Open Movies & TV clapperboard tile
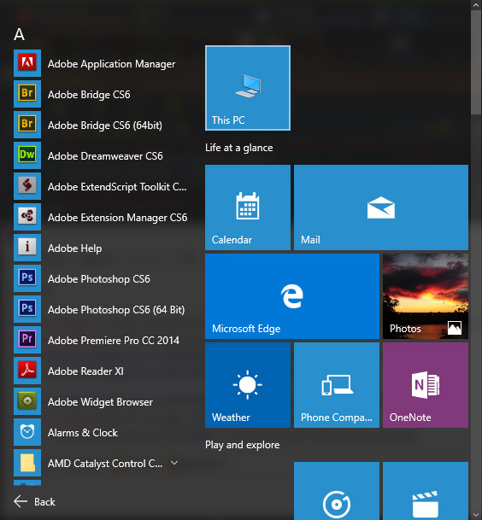The image size is (482, 520). point(426,491)
